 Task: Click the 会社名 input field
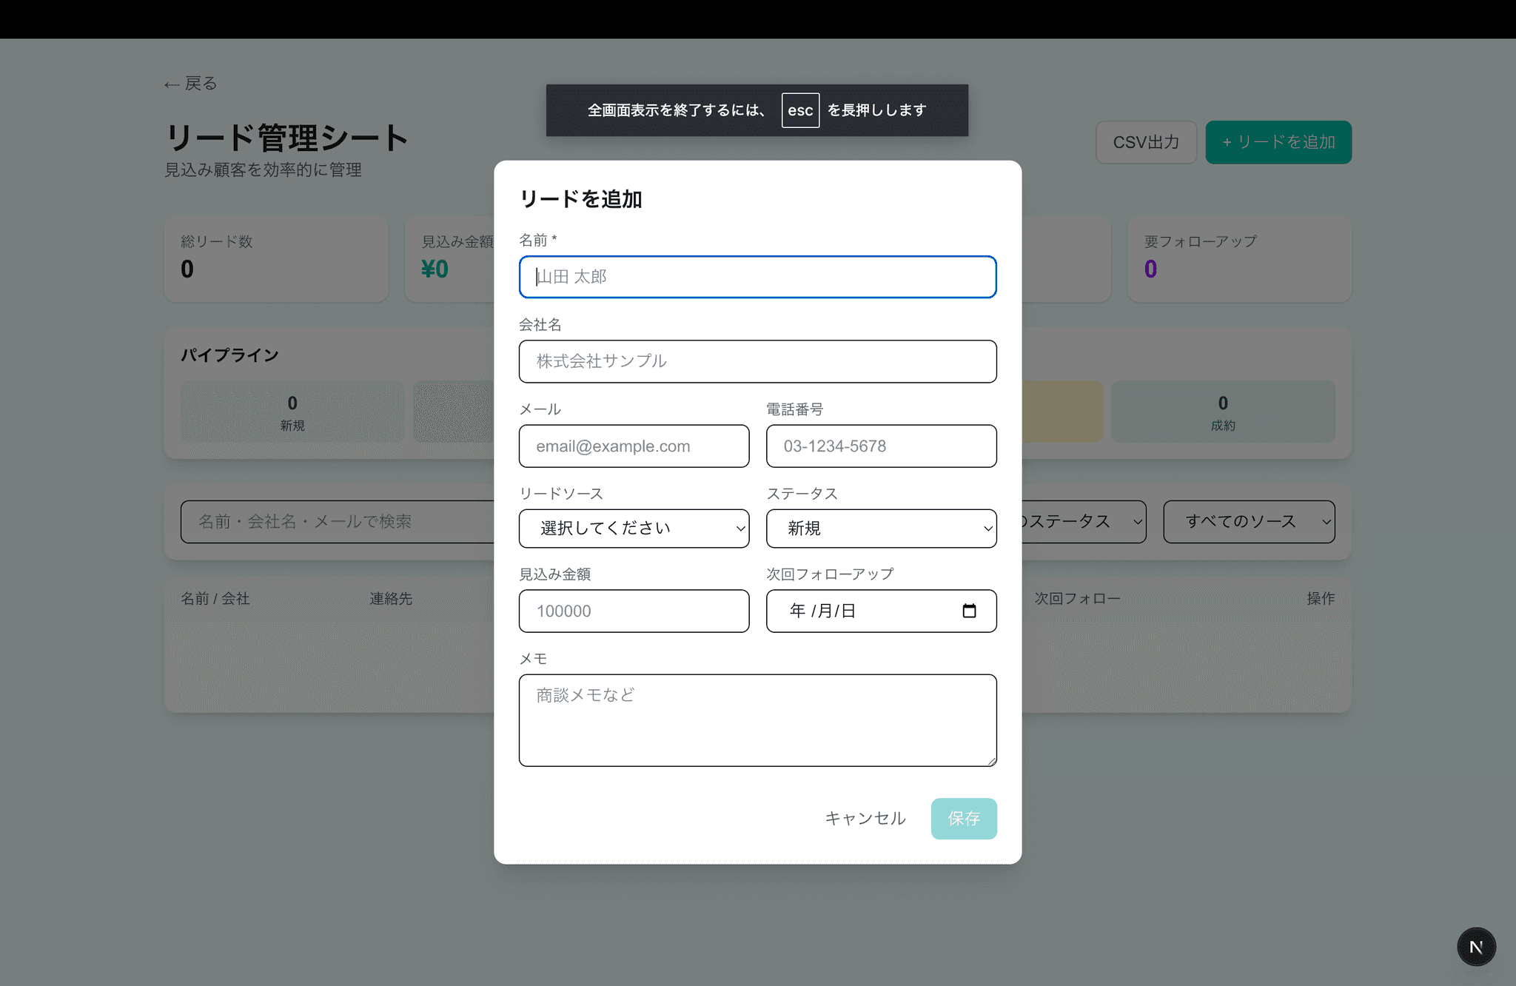pyautogui.click(x=757, y=361)
